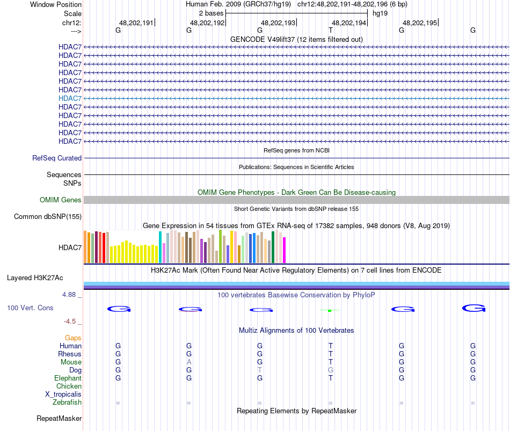Image resolution: width=510 pixels, height=431 pixels.
Task: Click the teal bar in GTEx chart
Action: 161,247
